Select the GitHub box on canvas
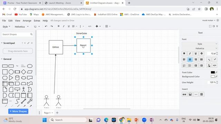The height and width of the screenshot is (124, 221). coord(56,47)
